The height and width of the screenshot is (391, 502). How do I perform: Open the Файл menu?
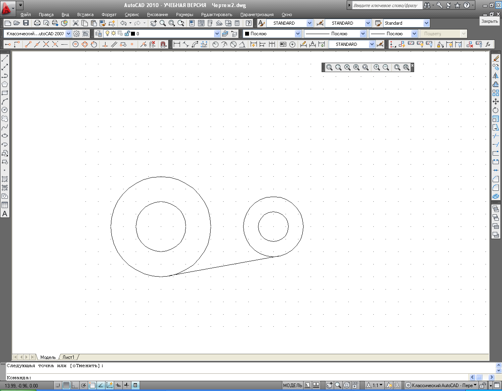point(25,14)
